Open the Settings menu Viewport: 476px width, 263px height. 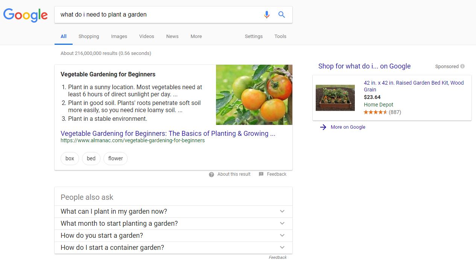(253, 36)
